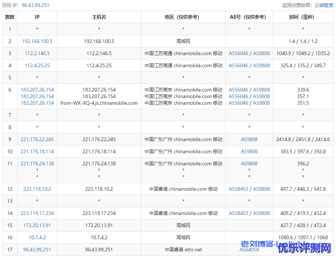Viewport: 336px width, 258px height.
Task: Click blue IP link 172.20.13.91 in hop 15
Action: click(x=37, y=225)
